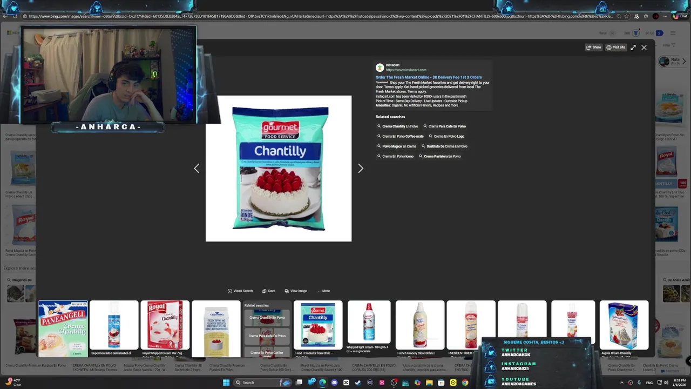
Task: Search related 'Crema En Polvo Coffee-mate'
Action: pyautogui.click(x=401, y=136)
